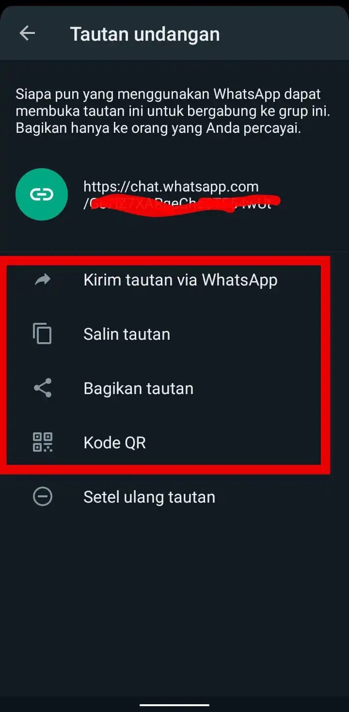Image resolution: width=349 pixels, height=712 pixels.
Task: Tap the Tautan undangan title
Action: pos(145,34)
